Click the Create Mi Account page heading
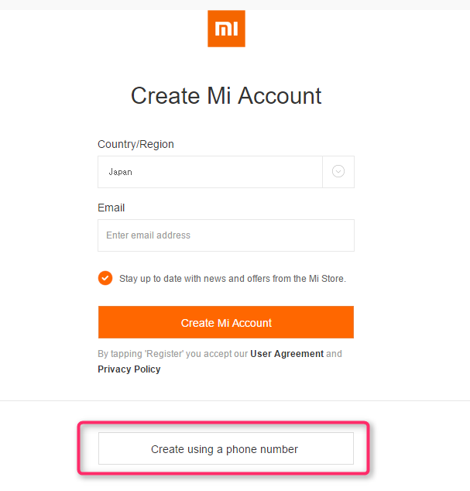470x491 pixels. coord(226,96)
